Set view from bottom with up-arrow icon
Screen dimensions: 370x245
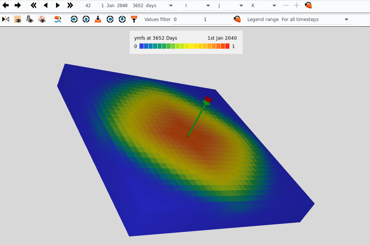[134, 19]
